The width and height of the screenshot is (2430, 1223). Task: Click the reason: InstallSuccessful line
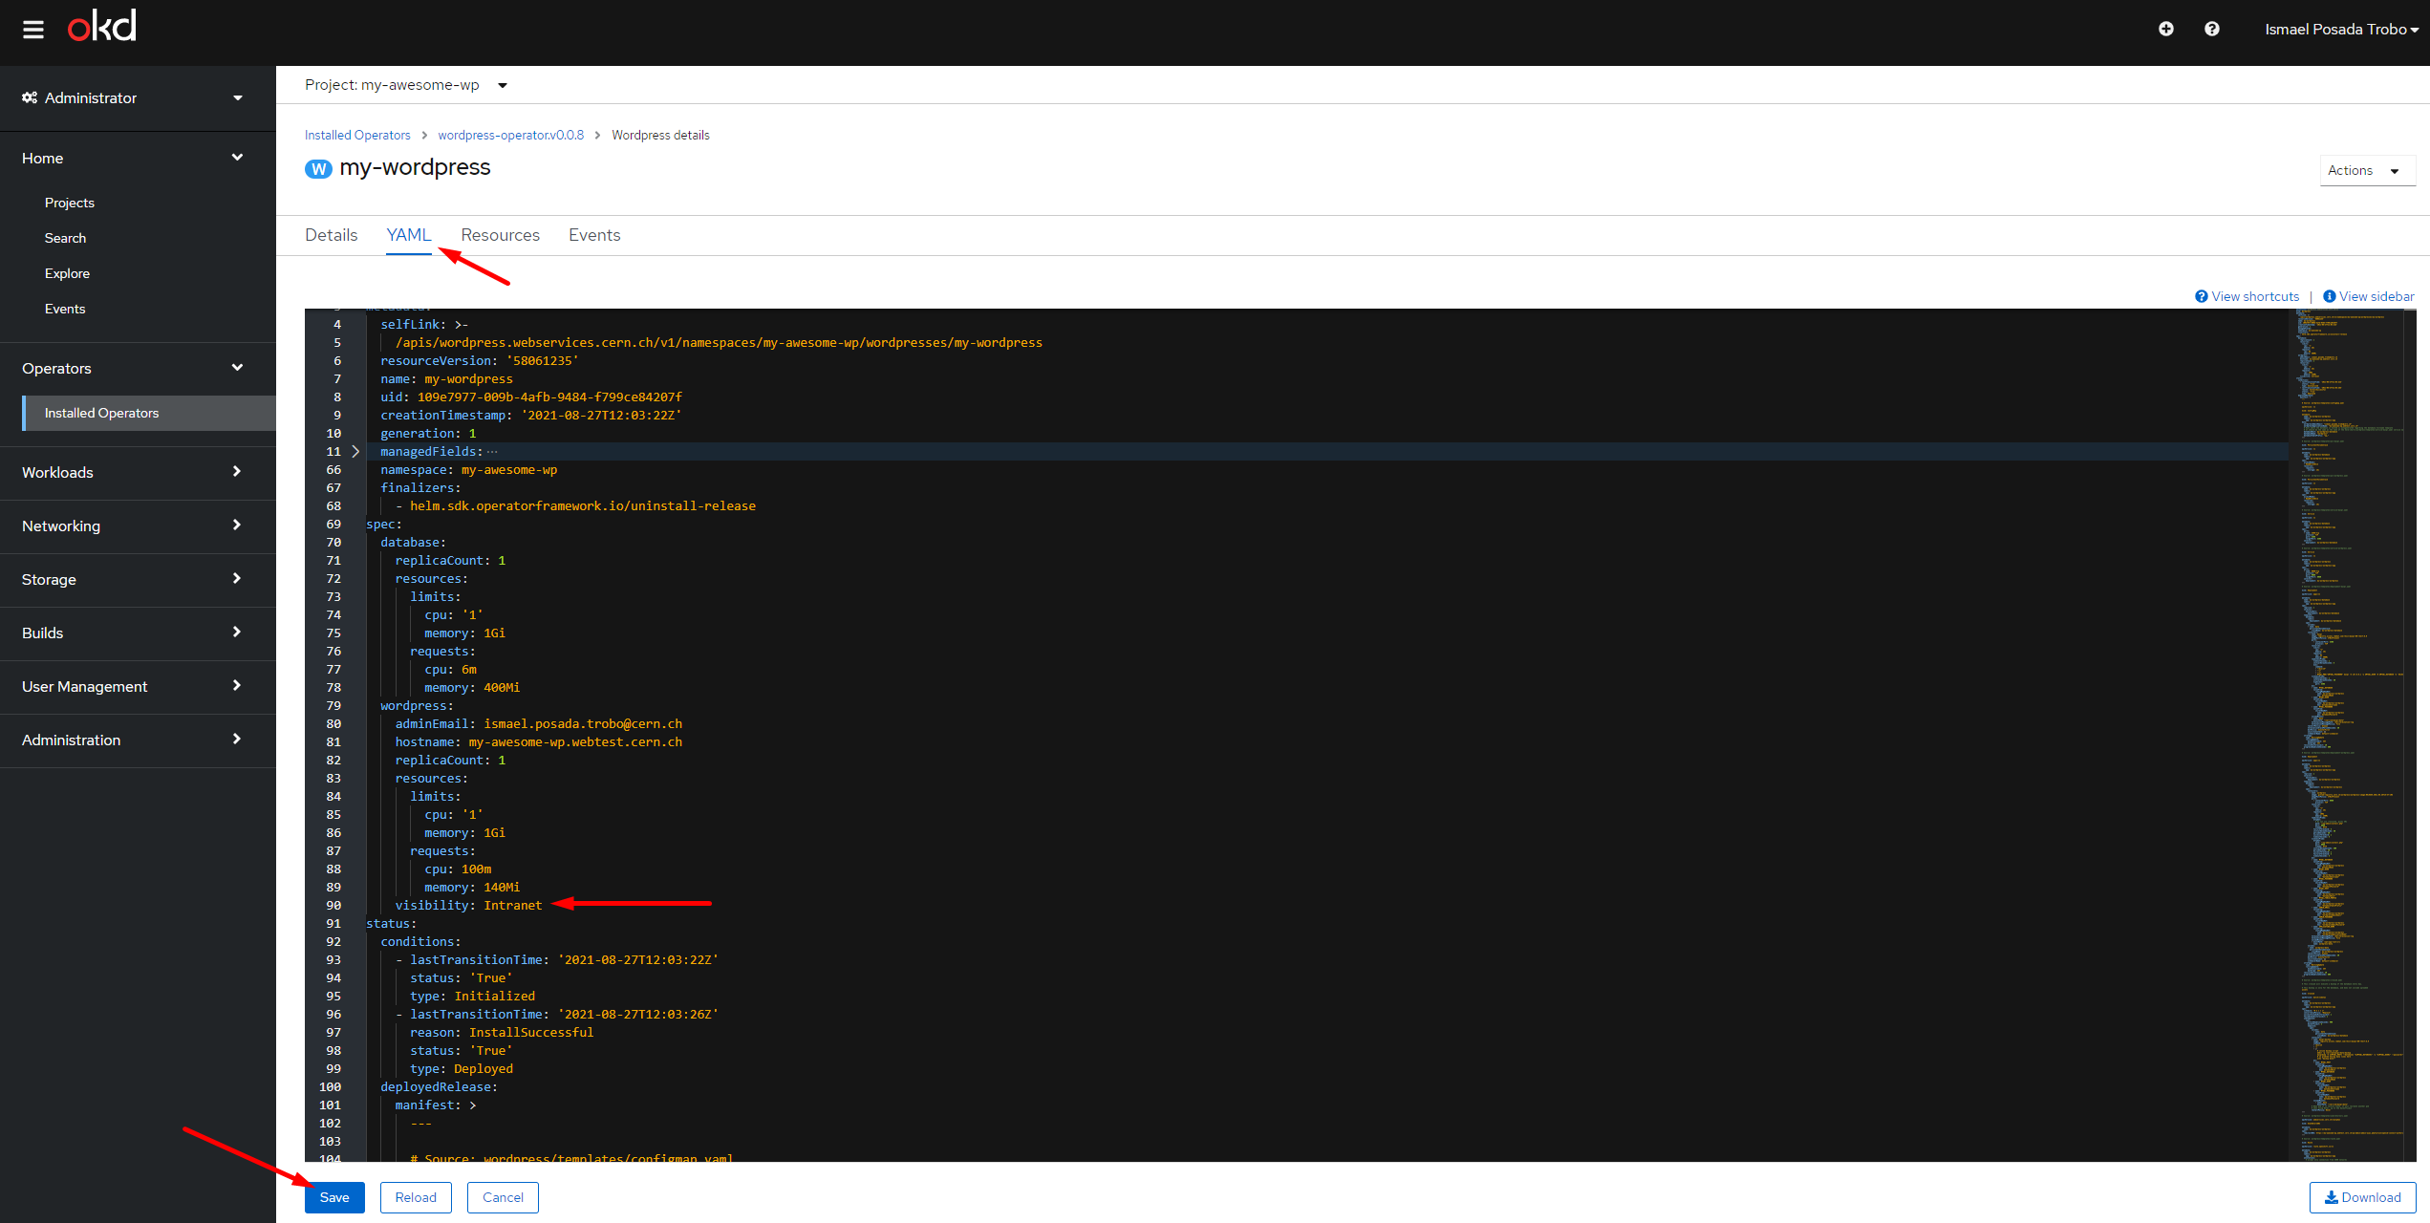pos(502,1032)
